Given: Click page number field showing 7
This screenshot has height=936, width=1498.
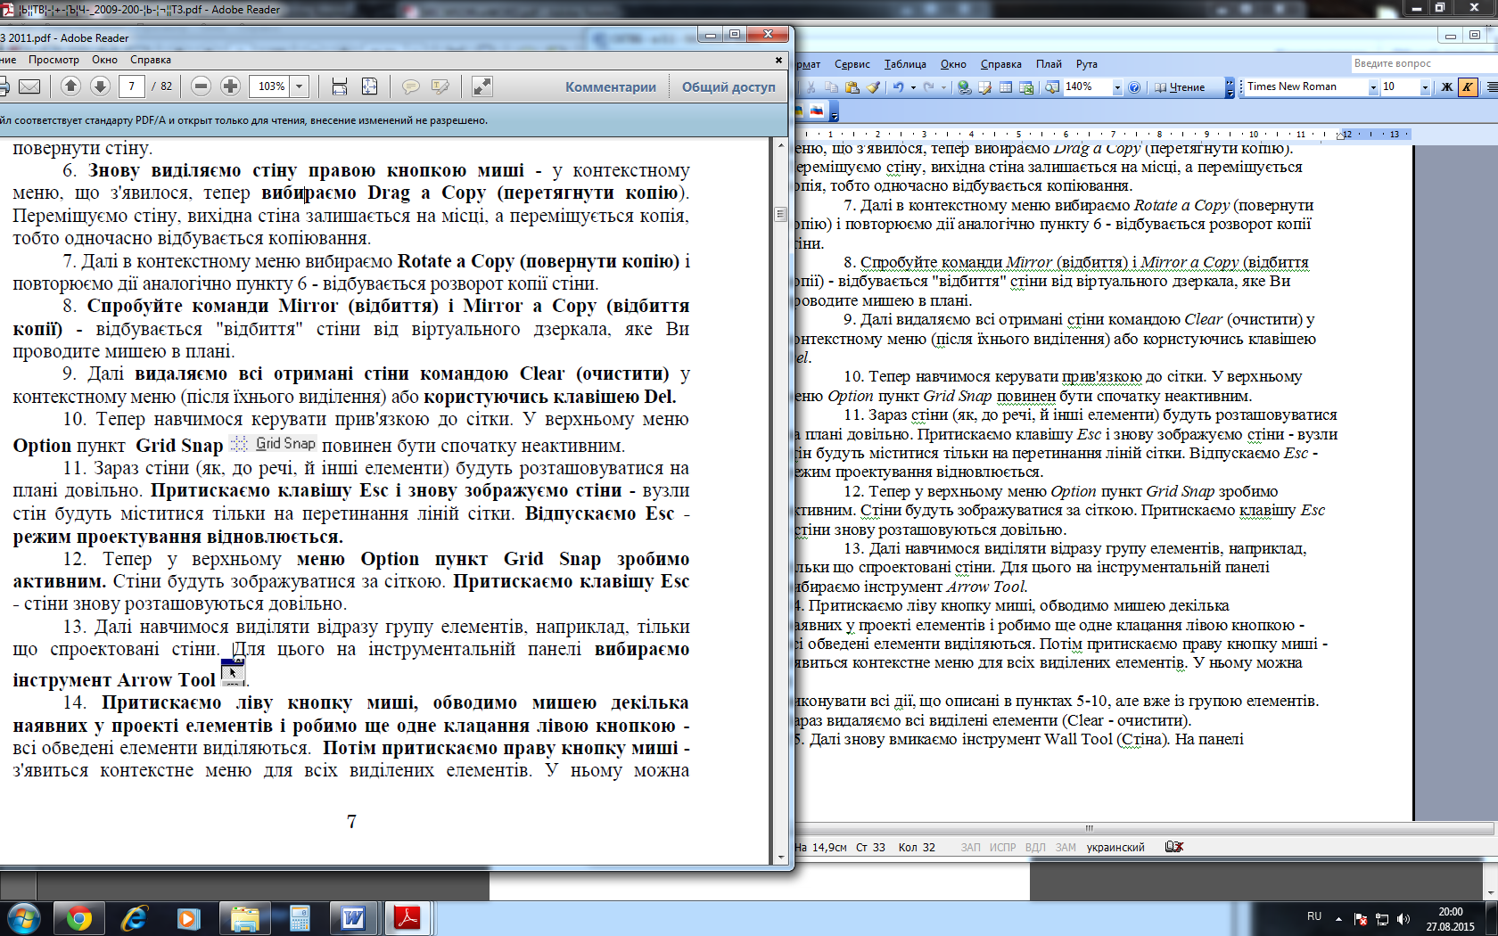Looking at the screenshot, I should (131, 86).
